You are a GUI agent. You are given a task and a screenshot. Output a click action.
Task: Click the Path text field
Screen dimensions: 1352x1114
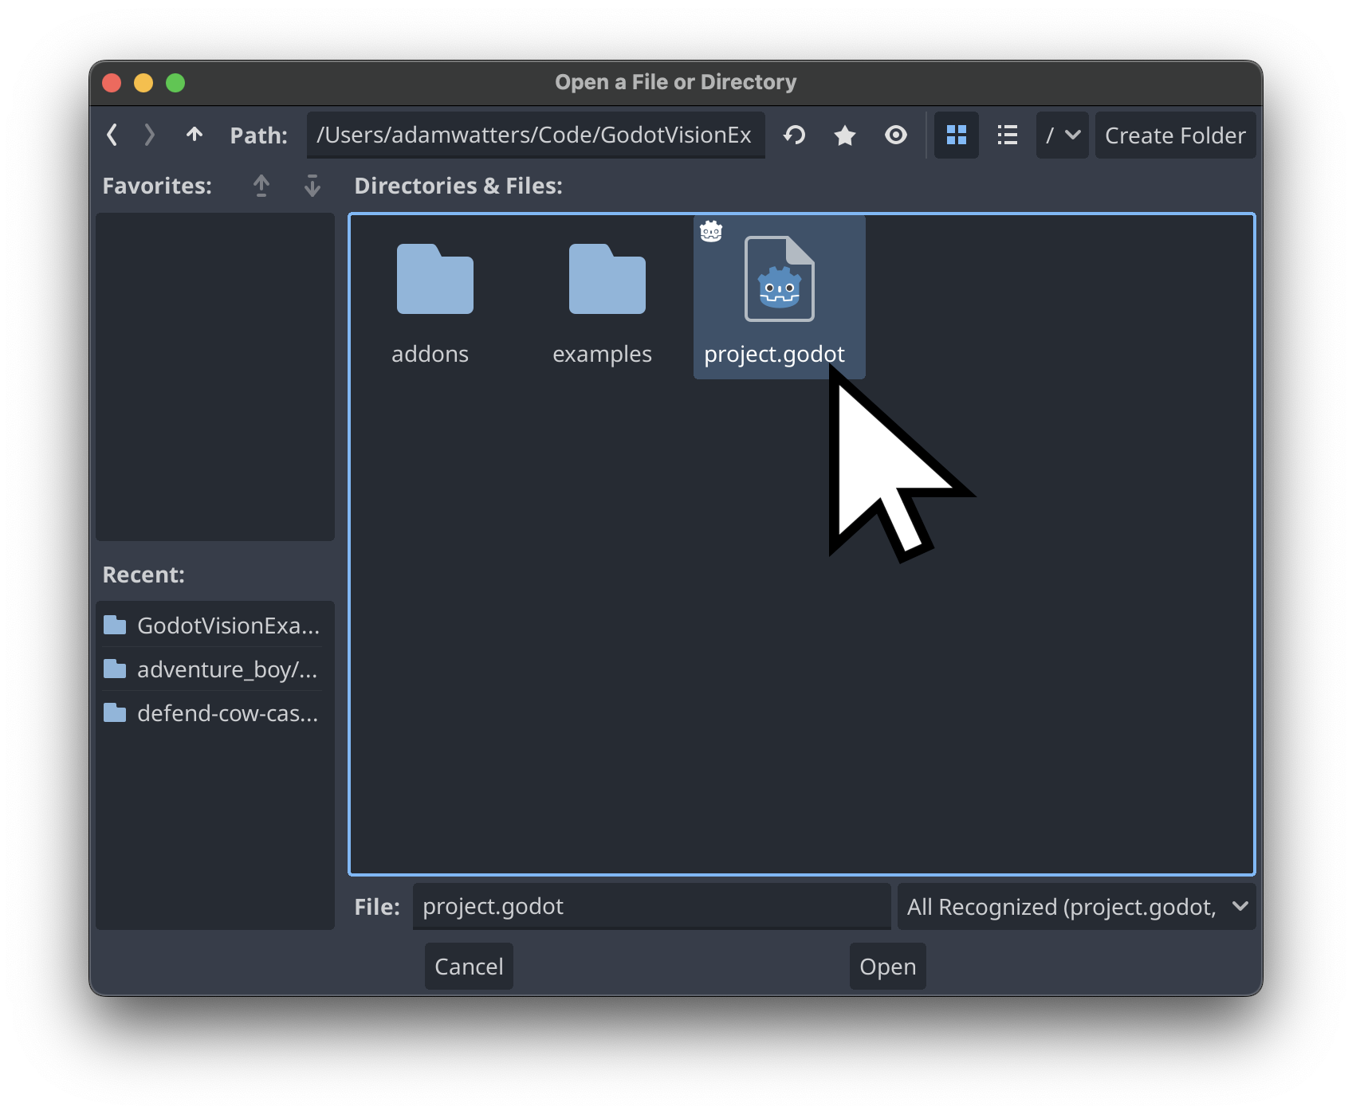536,135
